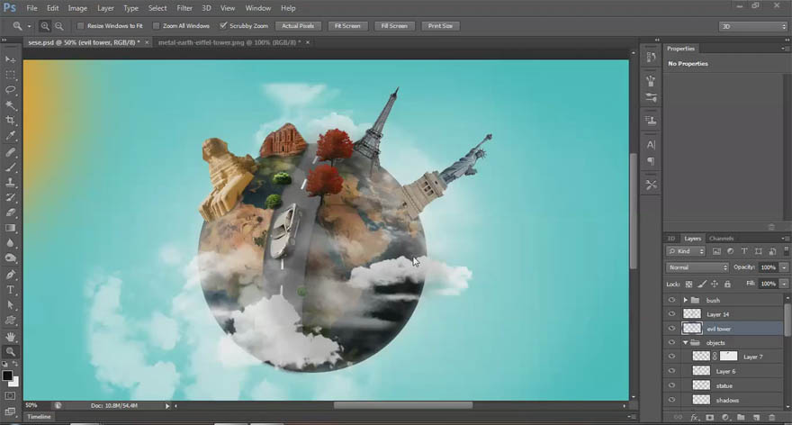This screenshot has height=425, width=792.
Task: Select the Eraser tool
Action: tap(10, 212)
